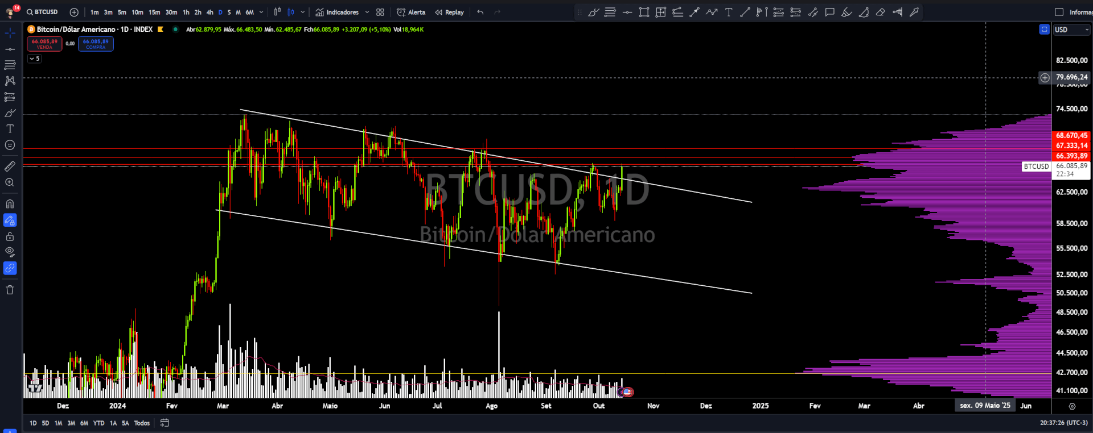Click the US flag event marker
This screenshot has width=1093, height=433.
pos(627,392)
